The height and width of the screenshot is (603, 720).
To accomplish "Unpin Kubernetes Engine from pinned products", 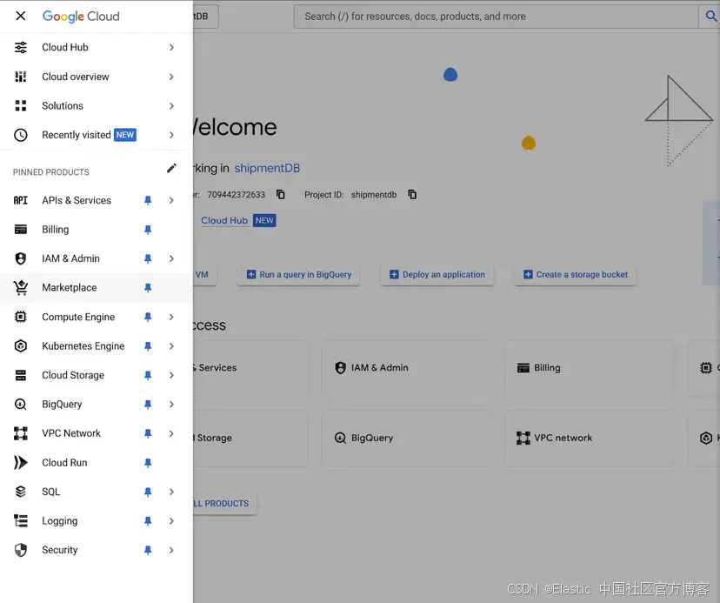I will [148, 346].
